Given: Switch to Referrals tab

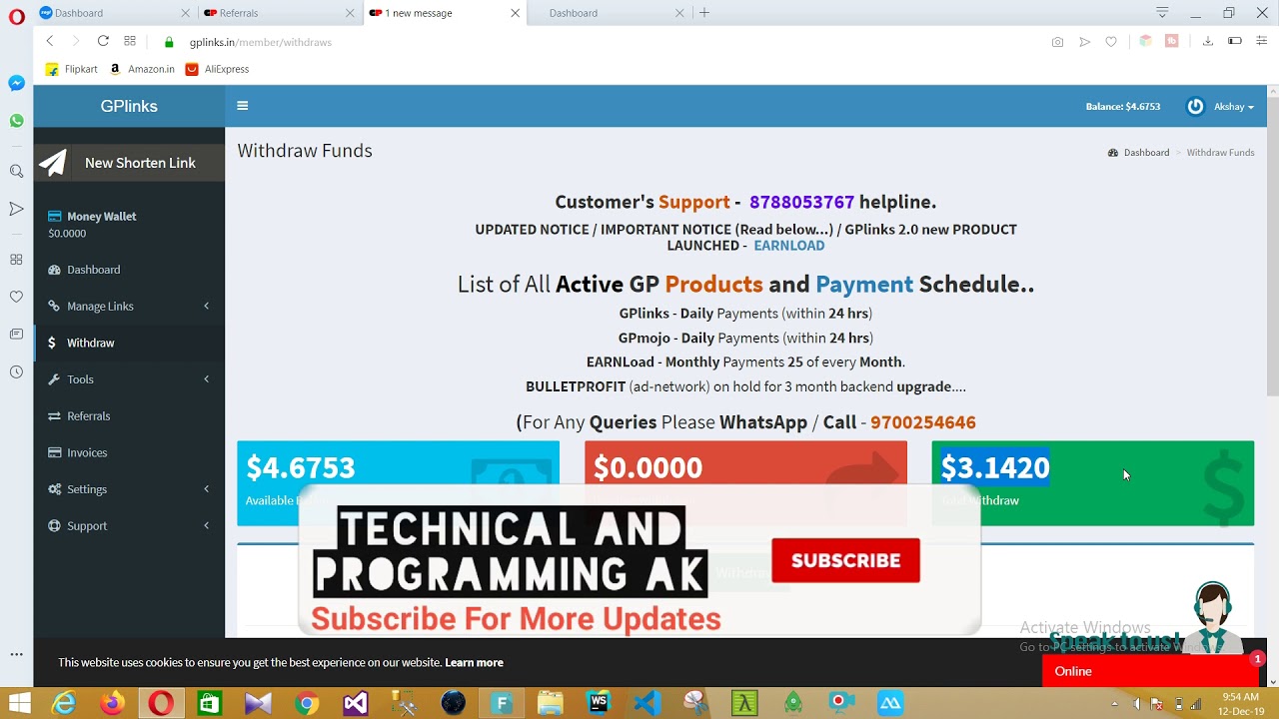Looking at the screenshot, I should point(279,13).
